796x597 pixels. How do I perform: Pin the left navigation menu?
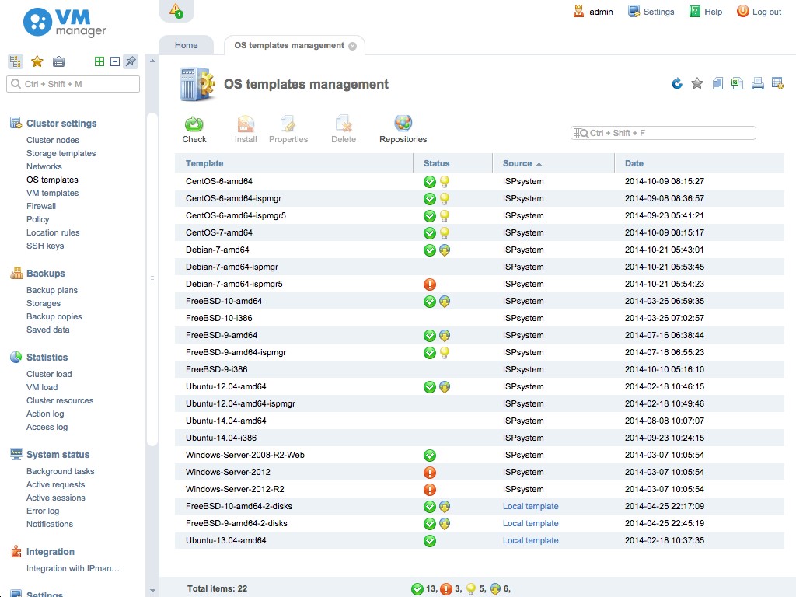tap(130, 61)
